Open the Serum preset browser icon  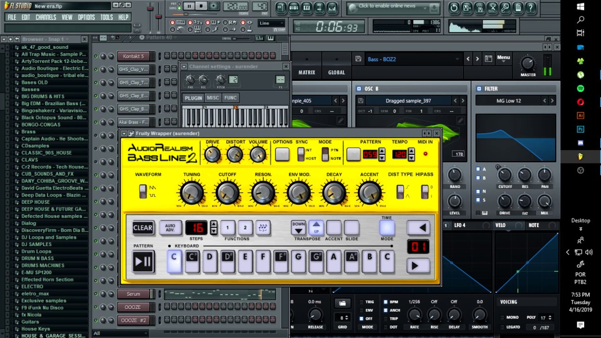488,59
